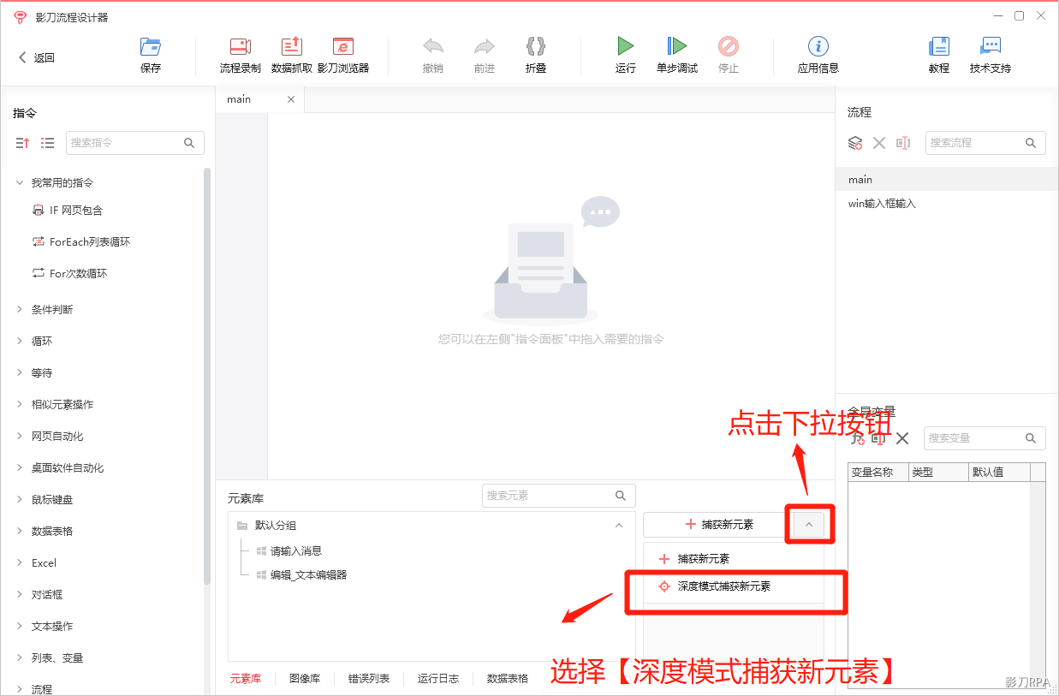Go back with the 返回 button
This screenshot has width=1059, height=696.
click(x=37, y=57)
